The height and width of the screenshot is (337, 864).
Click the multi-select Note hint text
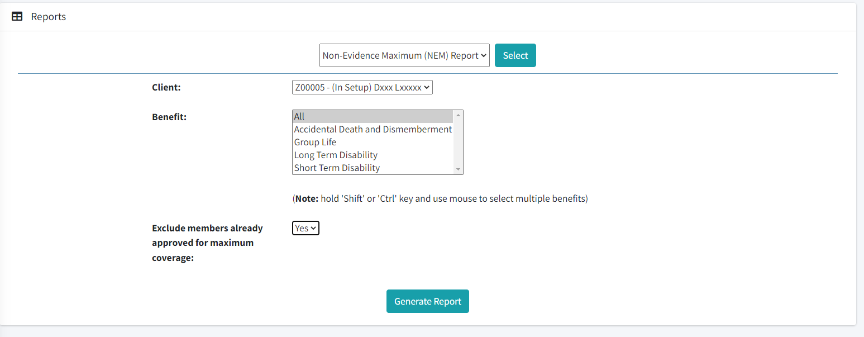[440, 198]
